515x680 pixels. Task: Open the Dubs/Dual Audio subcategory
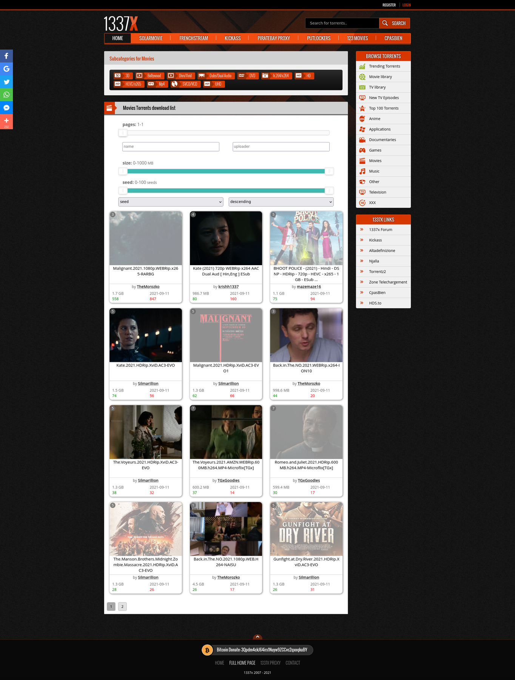216,76
